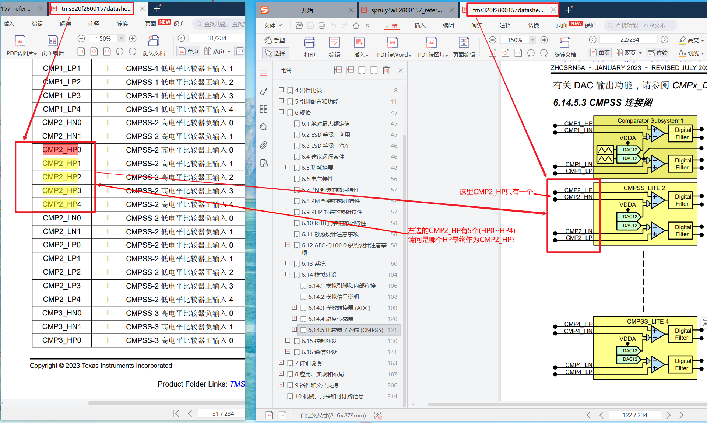Rotate view counterclockwise in right window

coord(531,53)
